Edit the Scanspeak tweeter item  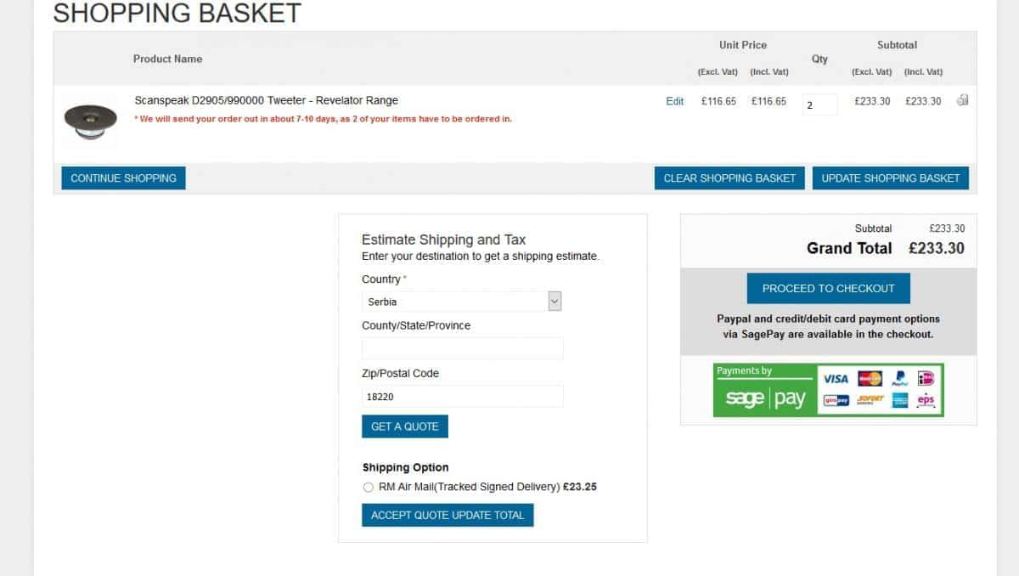pyautogui.click(x=675, y=101)
